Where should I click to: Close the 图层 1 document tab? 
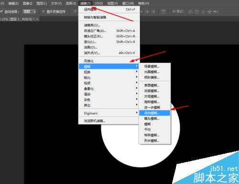click(37, 19)
